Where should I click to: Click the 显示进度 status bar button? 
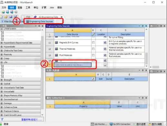[x=139, y=124]
